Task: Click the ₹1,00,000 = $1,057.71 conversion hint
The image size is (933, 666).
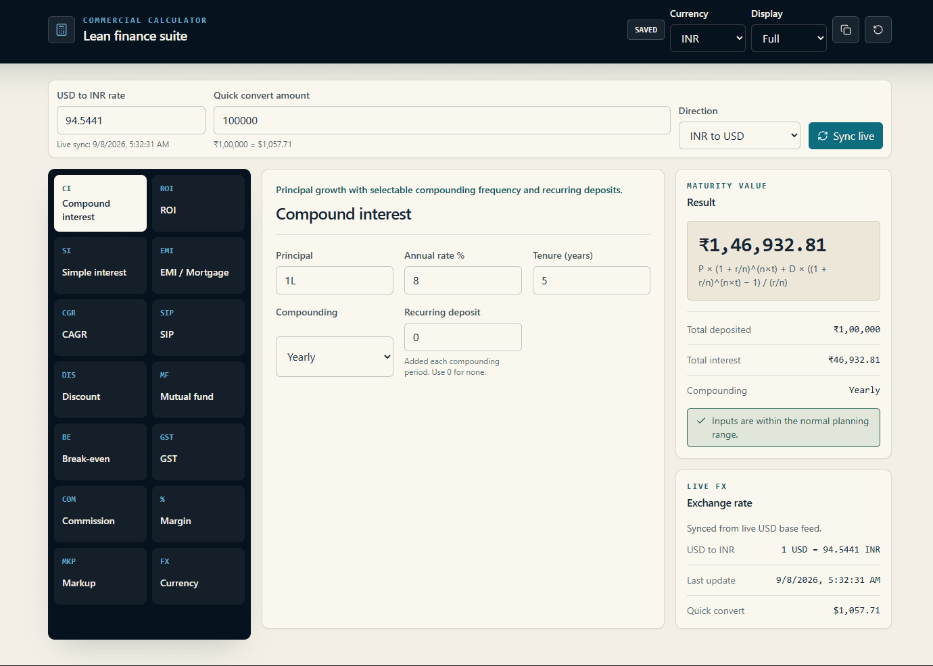Action: tap(253, 145)
